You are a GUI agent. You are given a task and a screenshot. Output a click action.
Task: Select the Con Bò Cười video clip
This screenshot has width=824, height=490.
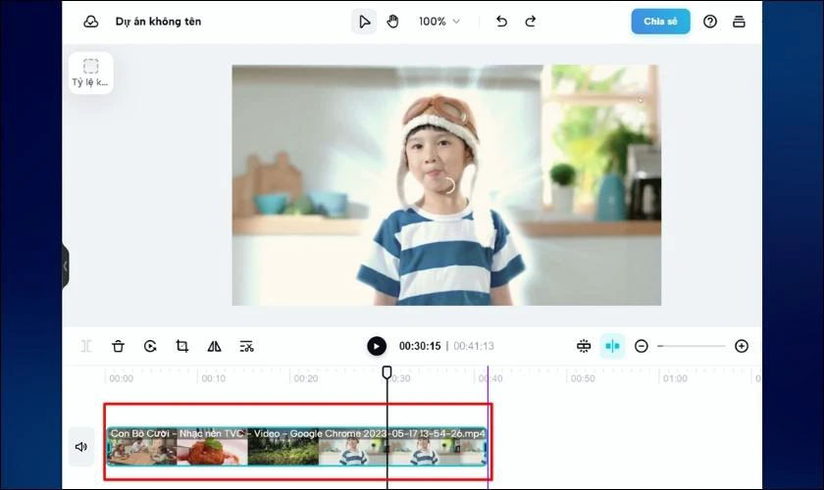click(297, 447)
